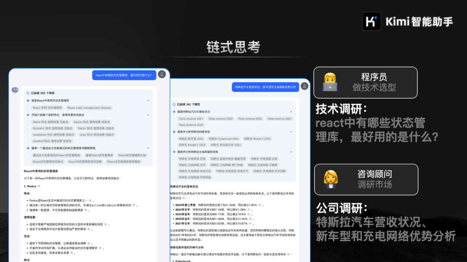
Task: Click citation icon after 2024年第三季度 revenue line
Action: (x=260, y=205)
